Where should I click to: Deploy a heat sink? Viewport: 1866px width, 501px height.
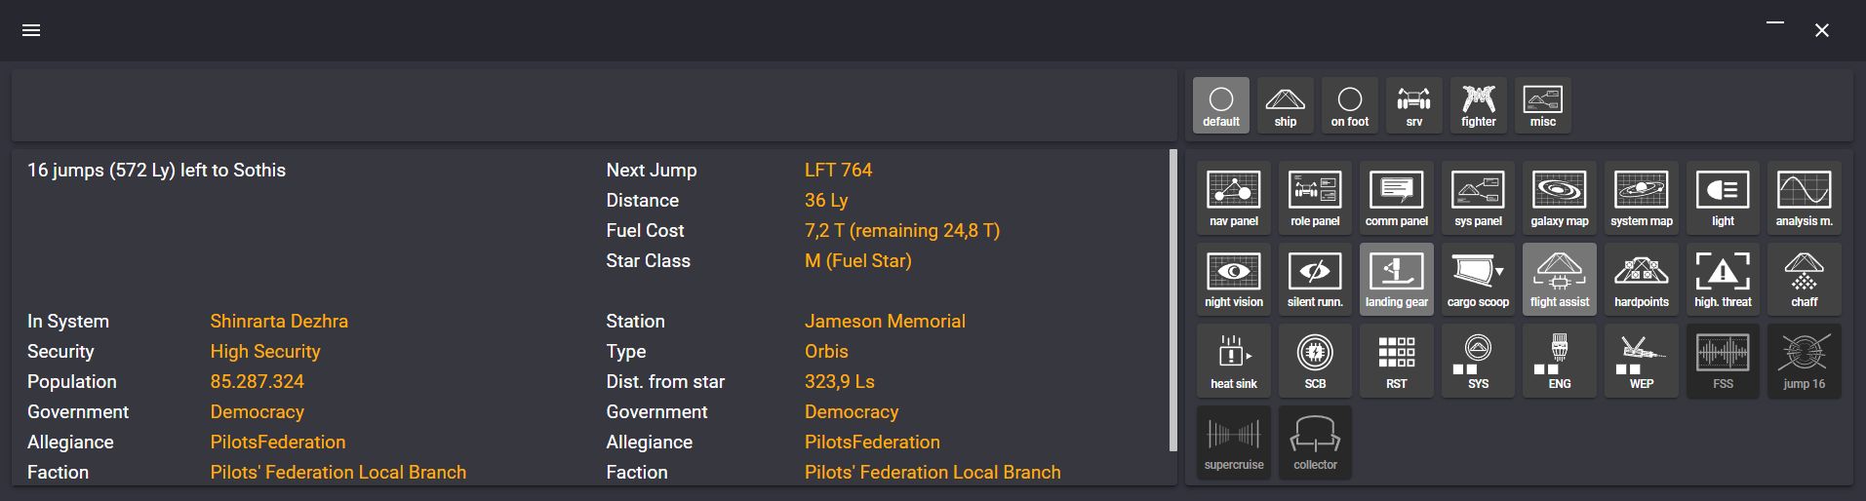[1233, 360]
